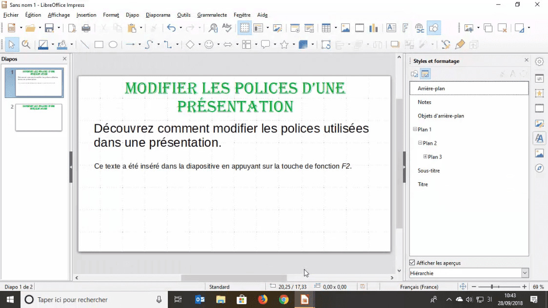548x308 pixels.
Task: Toggle shadow on the drawing toolbar
Action: (x=395, y=45)
